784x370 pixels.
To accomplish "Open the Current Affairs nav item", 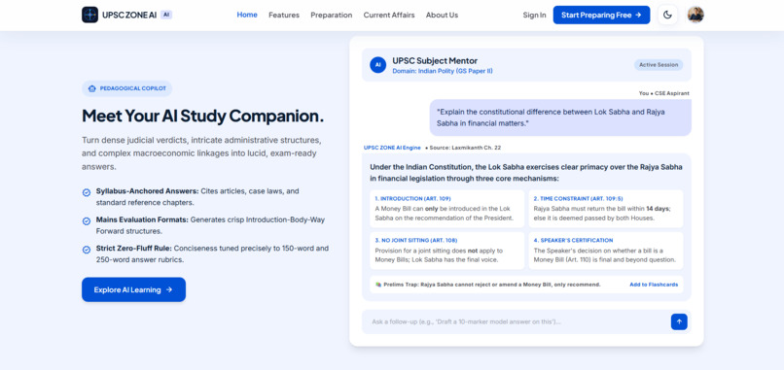I will point(389,15).
